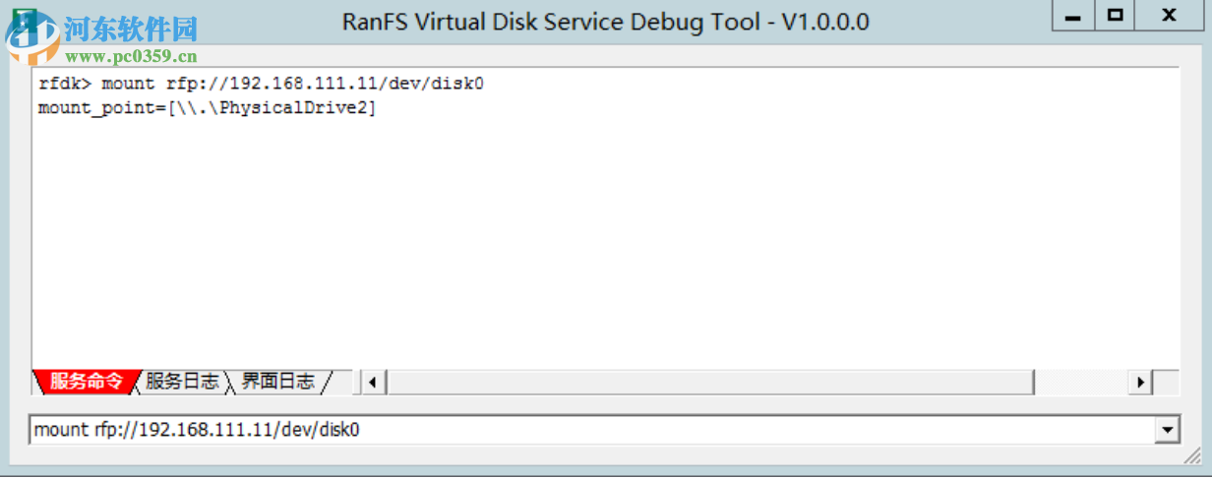This screenshot has height=479, width=1212.
Task: Select the 界面日志 tab
Action: (x=278, y=382)
